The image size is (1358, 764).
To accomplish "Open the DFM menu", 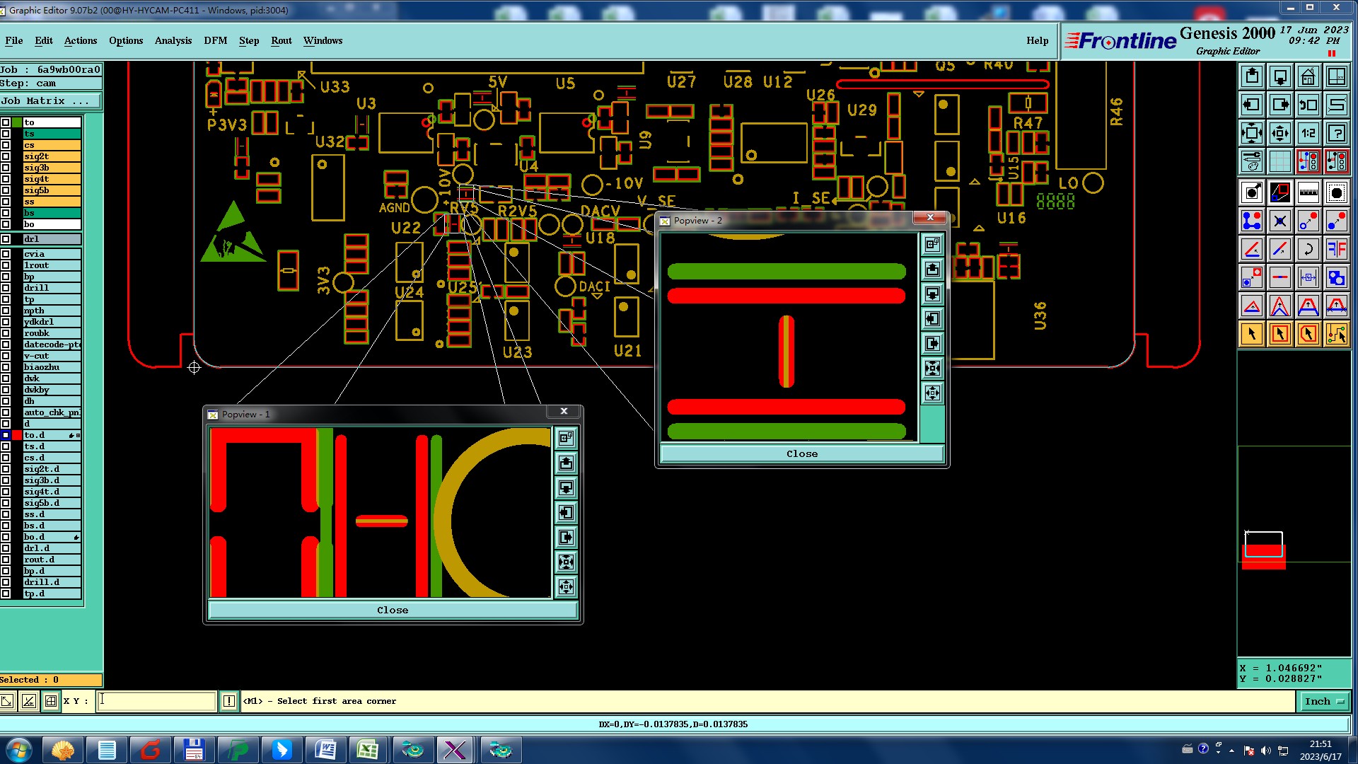I will 216,41.
